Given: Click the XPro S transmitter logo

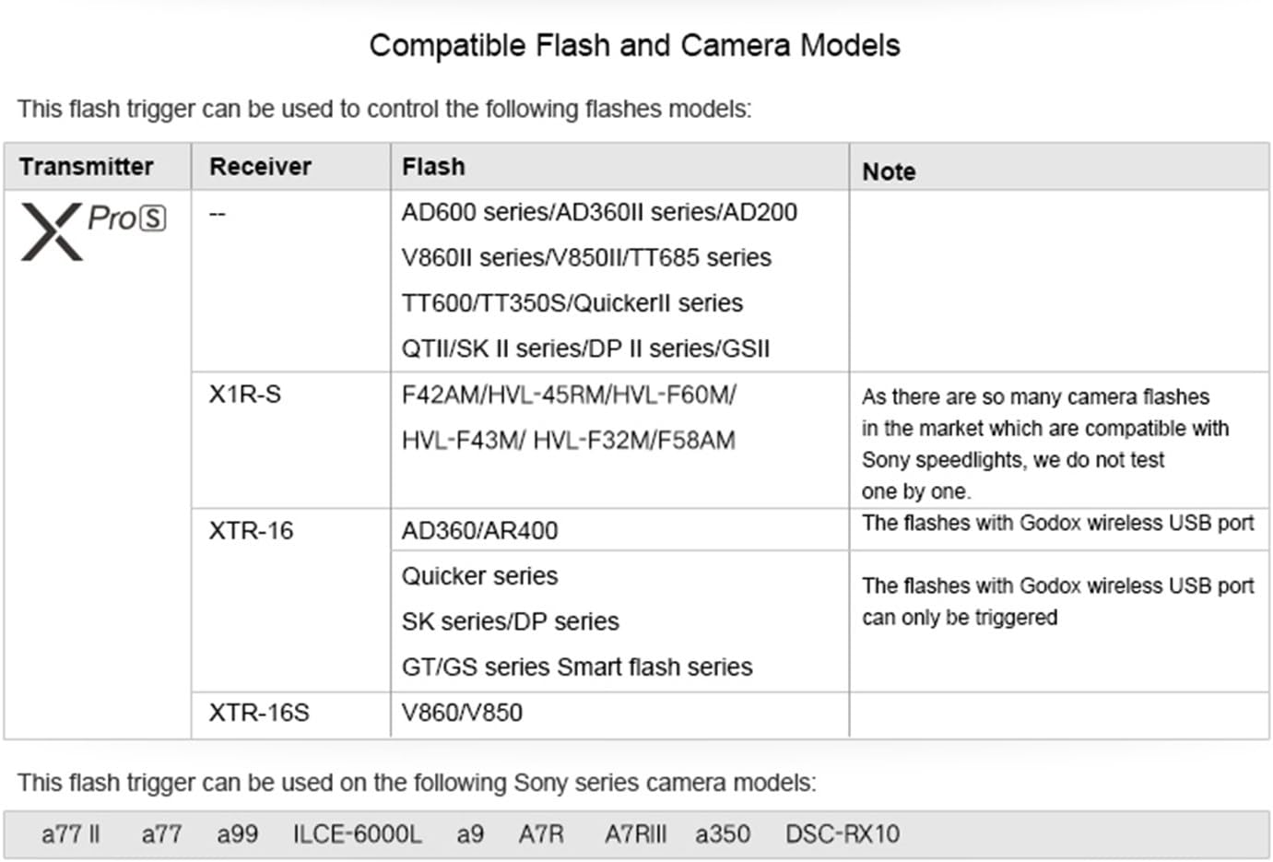Looking at the screenshot, I should (x=92, y=230).
